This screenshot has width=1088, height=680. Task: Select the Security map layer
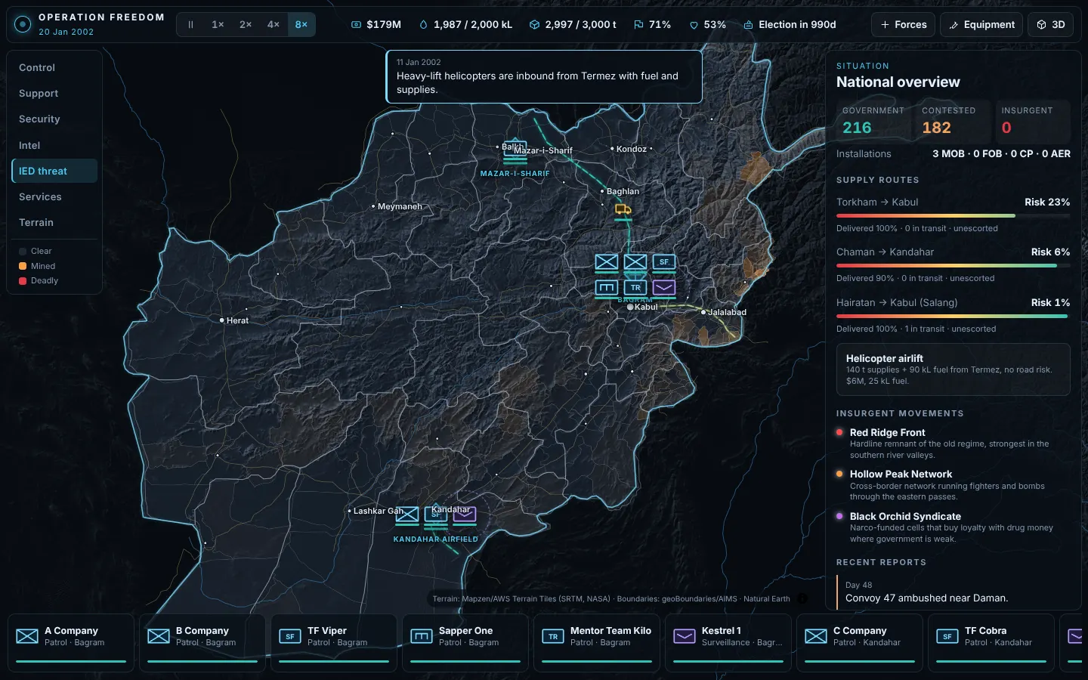(x=54, y=119)
